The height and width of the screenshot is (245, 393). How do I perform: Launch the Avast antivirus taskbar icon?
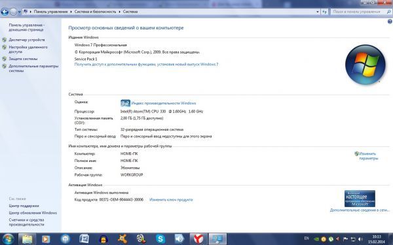(x=122, y=239)
